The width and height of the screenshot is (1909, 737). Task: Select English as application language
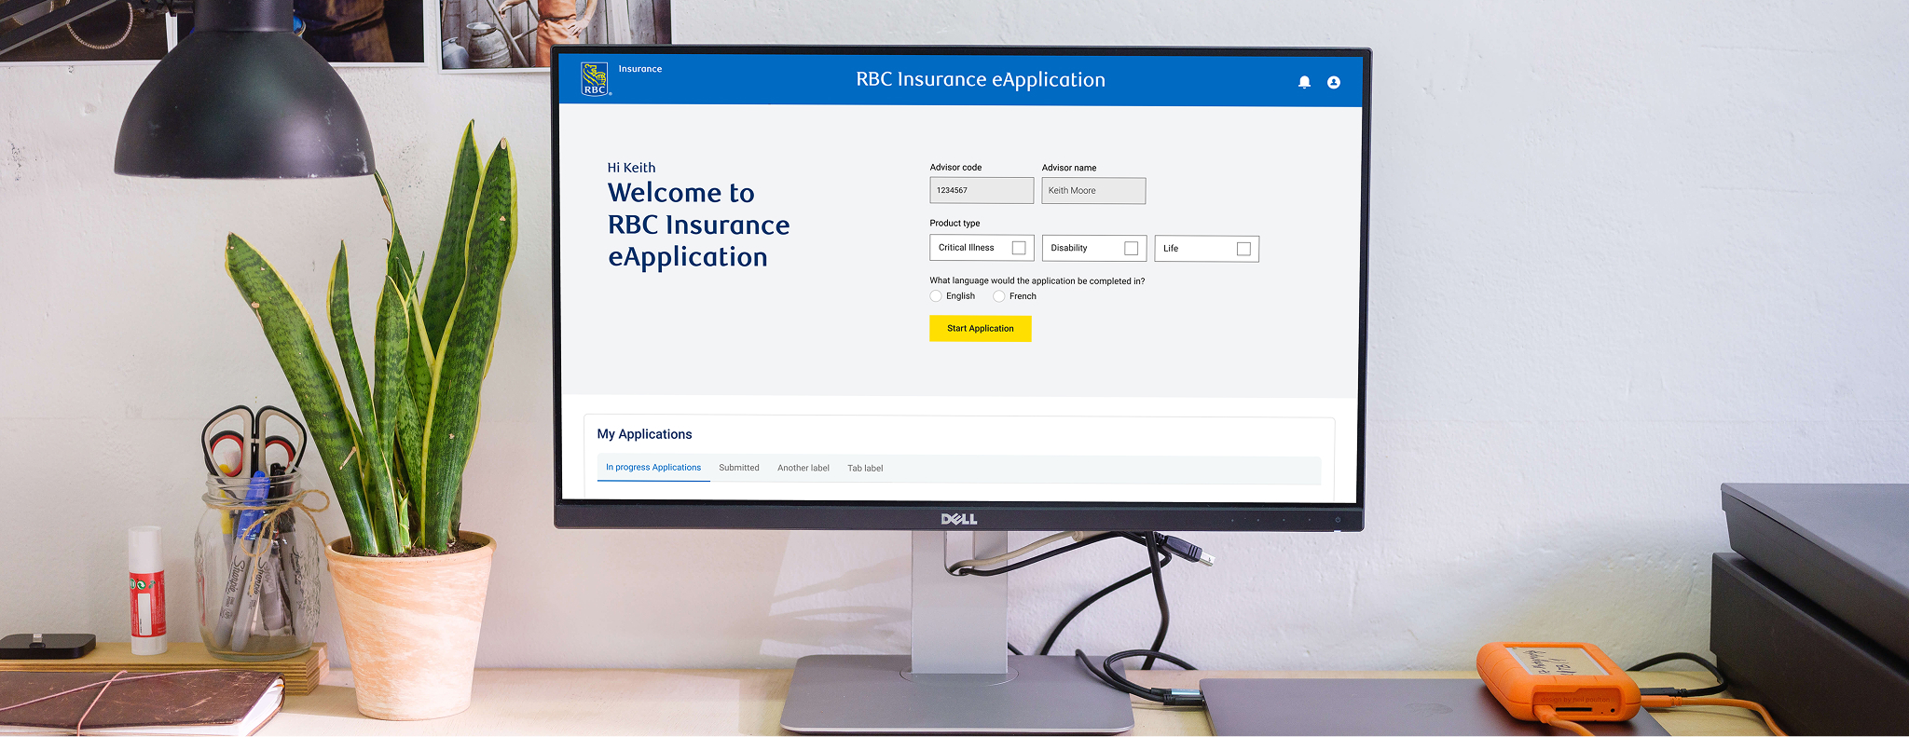tap(936, 296)
